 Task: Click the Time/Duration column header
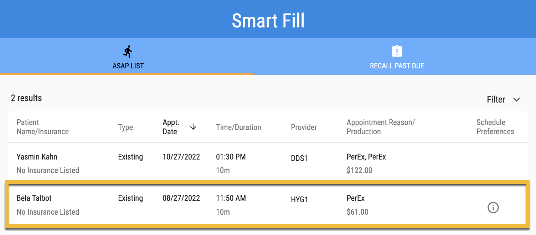coord(238,127)
